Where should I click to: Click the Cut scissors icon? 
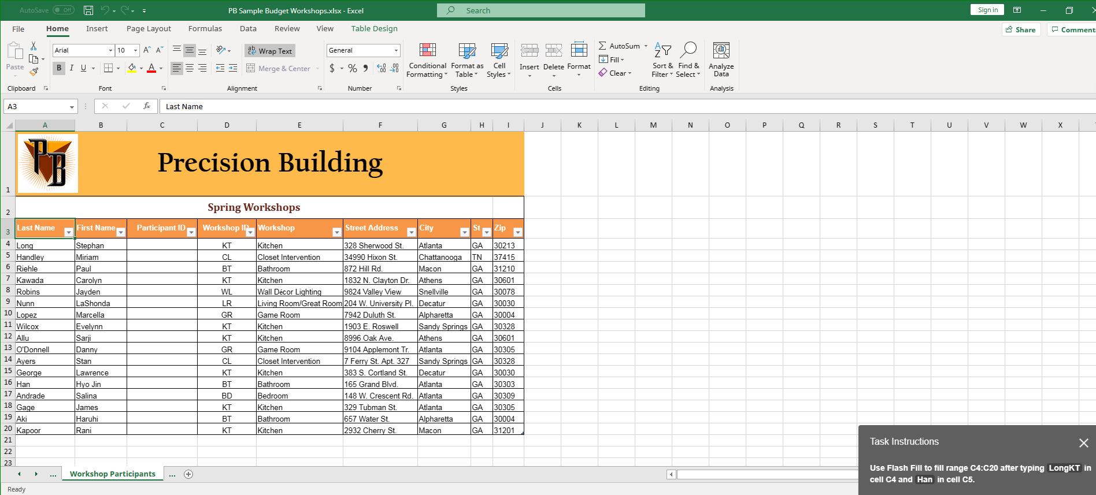34,46
